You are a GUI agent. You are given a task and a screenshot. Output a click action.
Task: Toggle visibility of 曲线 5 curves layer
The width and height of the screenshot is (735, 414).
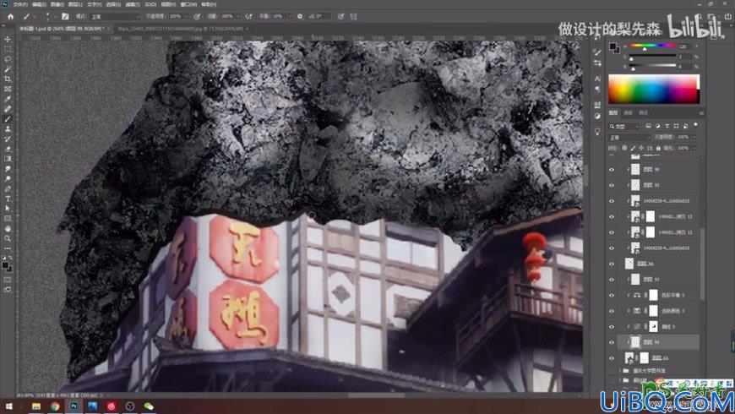click(612, 327)
